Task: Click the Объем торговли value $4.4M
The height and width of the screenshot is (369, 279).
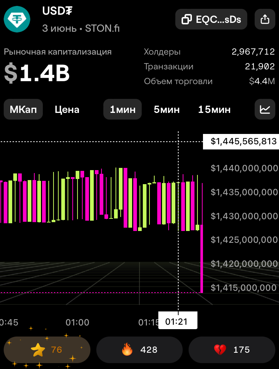Action: [x=262, y=81]
